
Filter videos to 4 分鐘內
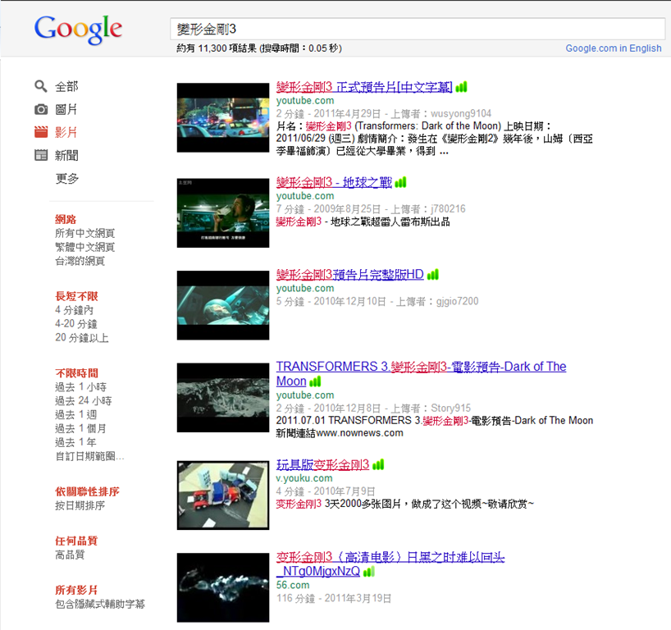74,310
